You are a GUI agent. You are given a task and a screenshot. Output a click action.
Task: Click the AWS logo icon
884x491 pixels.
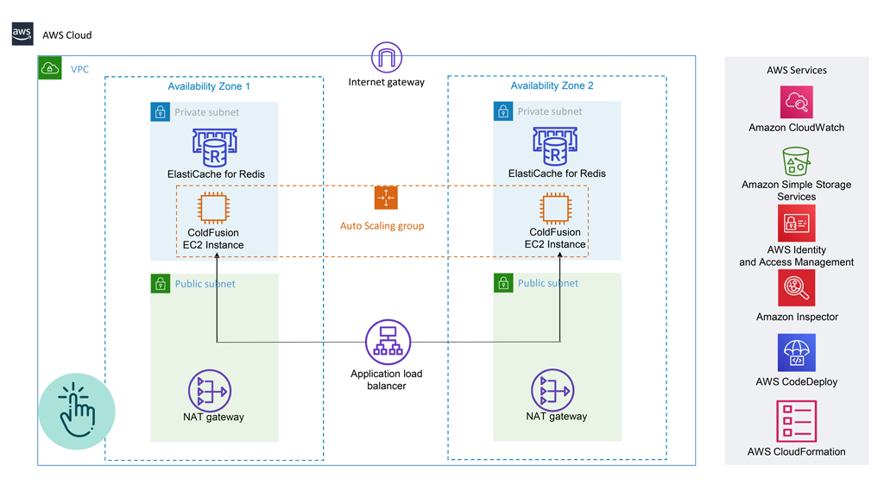click(x=22, y=34)
